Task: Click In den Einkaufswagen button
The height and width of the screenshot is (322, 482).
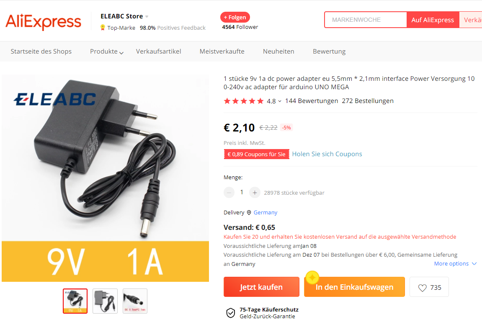Action: pos(354,287)
